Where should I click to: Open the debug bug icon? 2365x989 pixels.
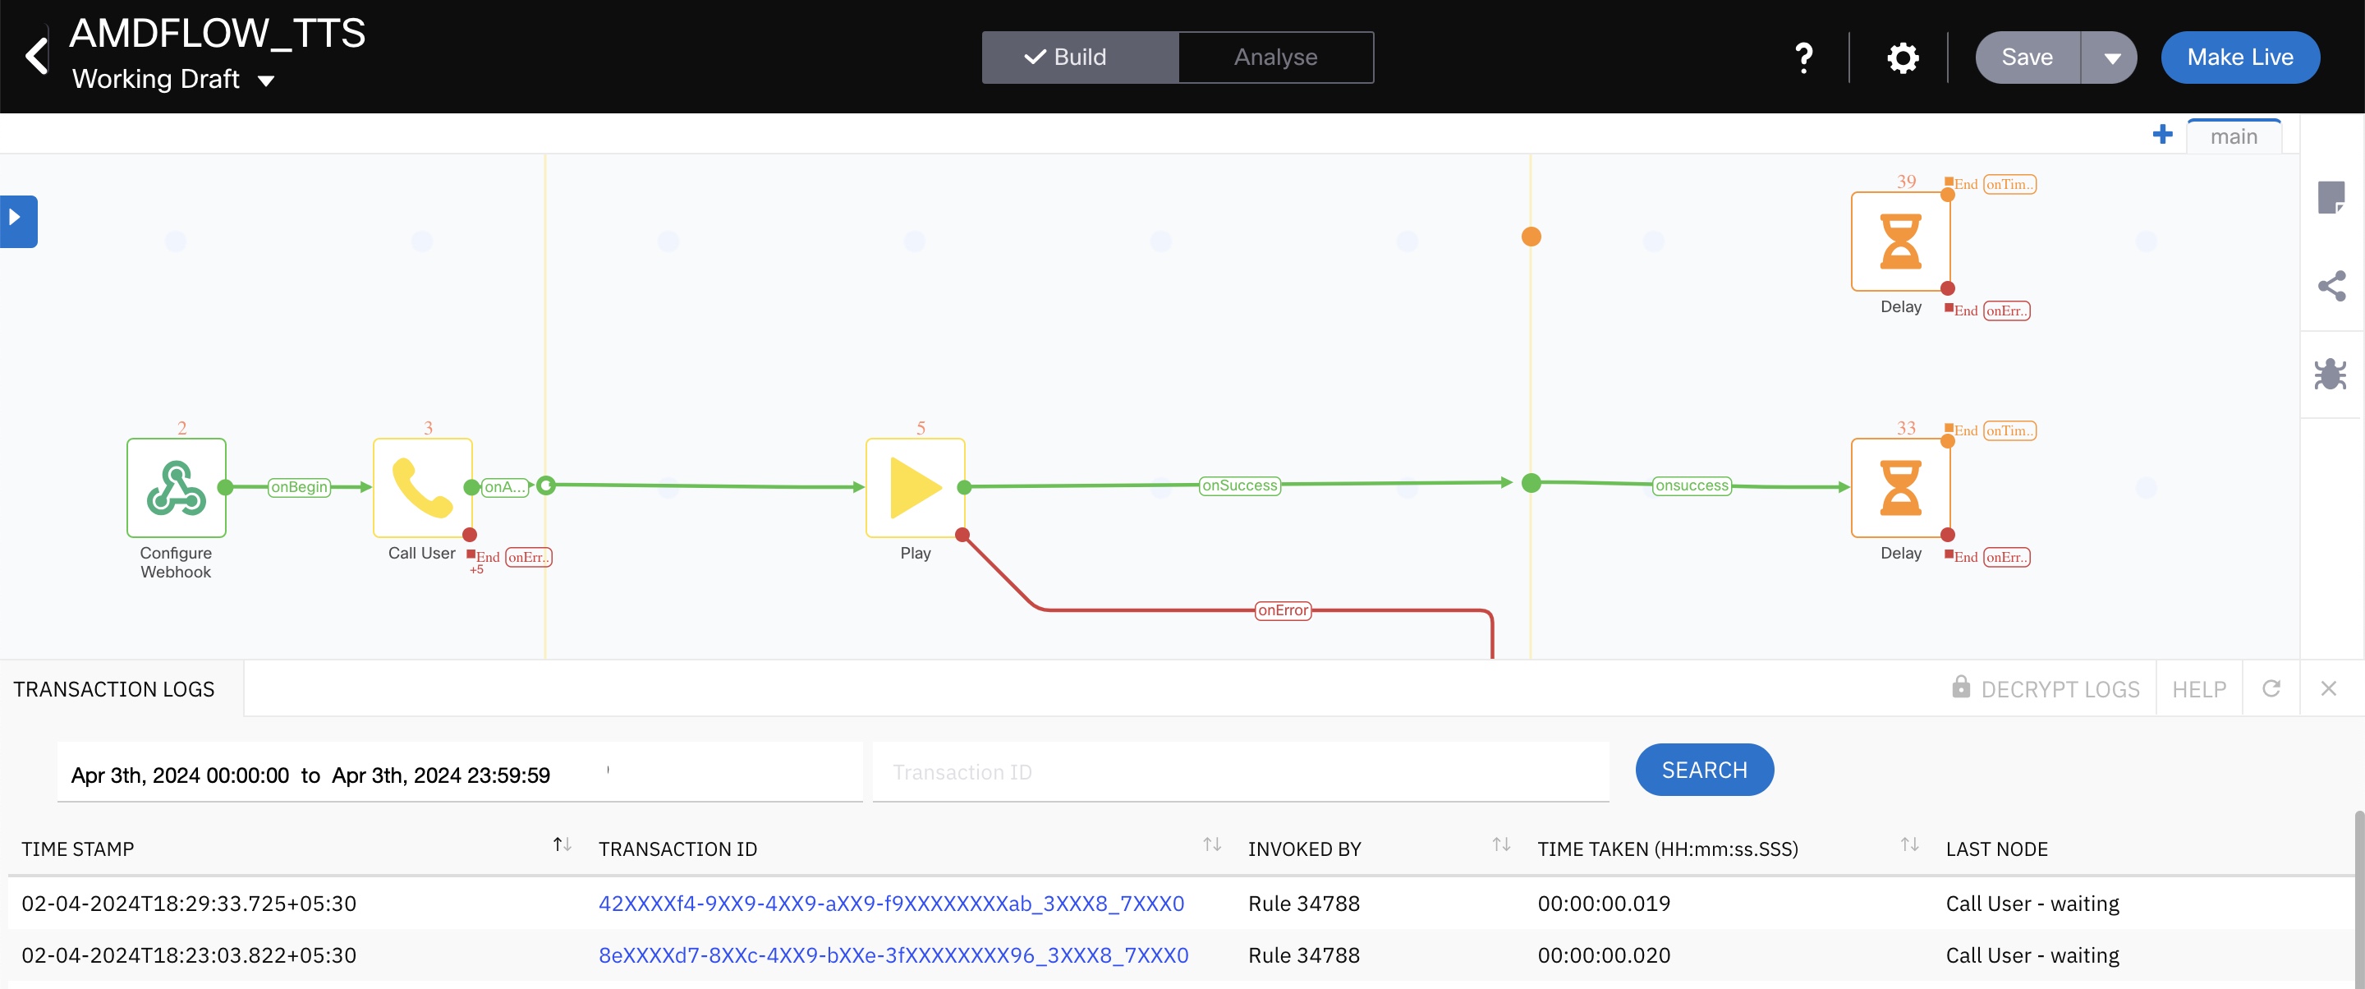pyautogui.click(x=2331, y=374)
